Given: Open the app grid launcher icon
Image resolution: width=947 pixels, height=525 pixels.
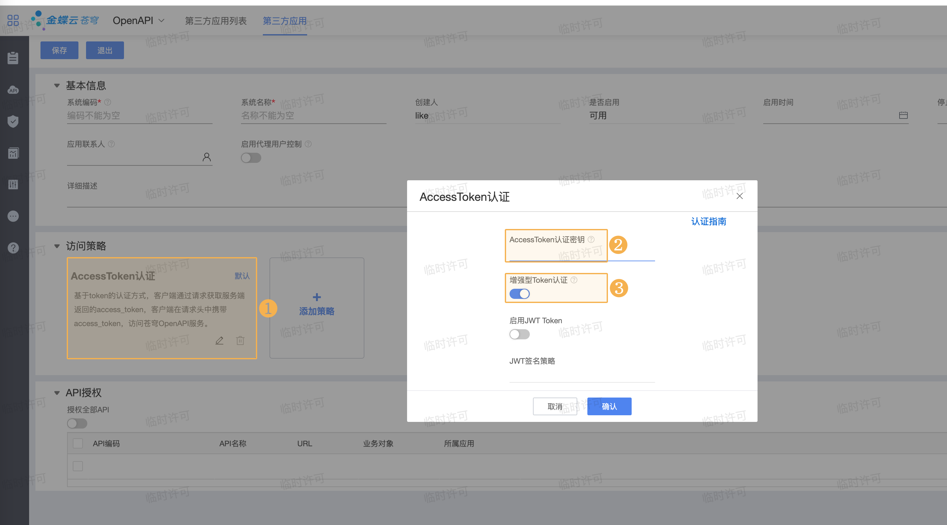Looking at the screenshot, I should [x=13, y=20].
